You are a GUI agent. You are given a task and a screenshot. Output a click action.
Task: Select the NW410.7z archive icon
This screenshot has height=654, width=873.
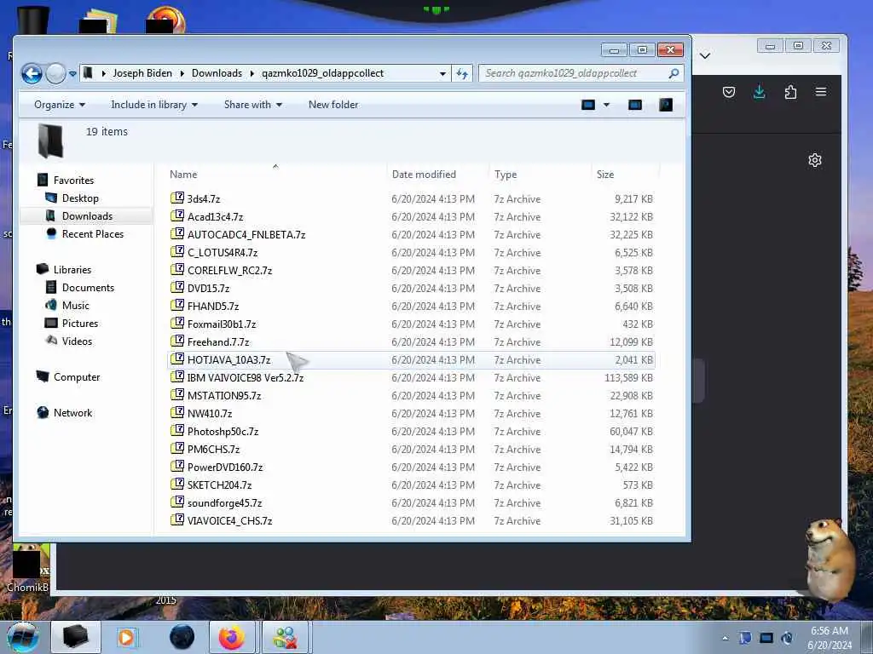(x=177, y=413)
